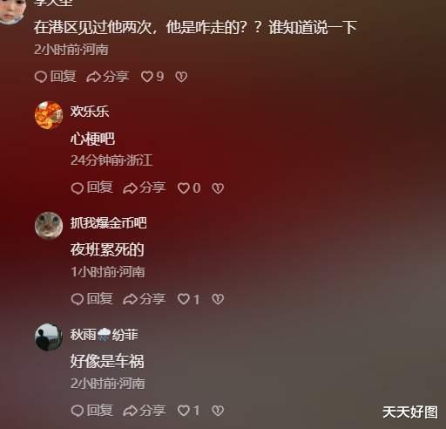Viewport: 446px width, 429px height.
Task: Share 欢乐乐's comment from 浙江
Action: (x=145, y=187)
